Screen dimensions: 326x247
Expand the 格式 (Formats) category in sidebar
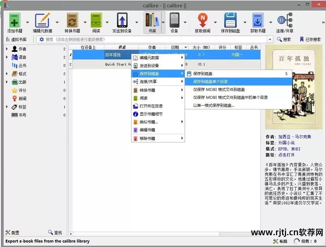pyautogui.click(x=7, y=74)
